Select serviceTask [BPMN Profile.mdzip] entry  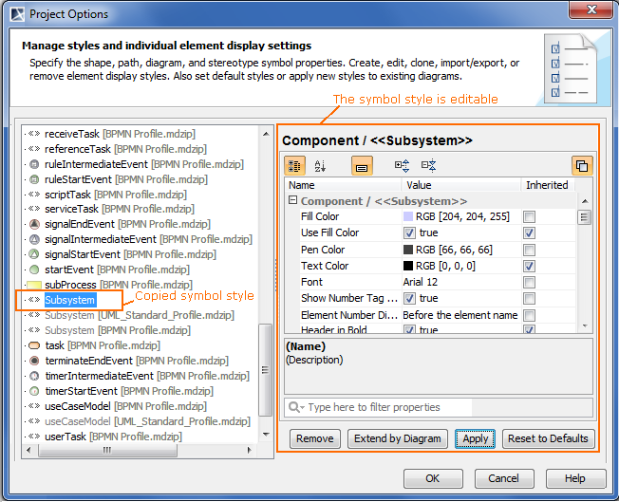click(120, 209)
